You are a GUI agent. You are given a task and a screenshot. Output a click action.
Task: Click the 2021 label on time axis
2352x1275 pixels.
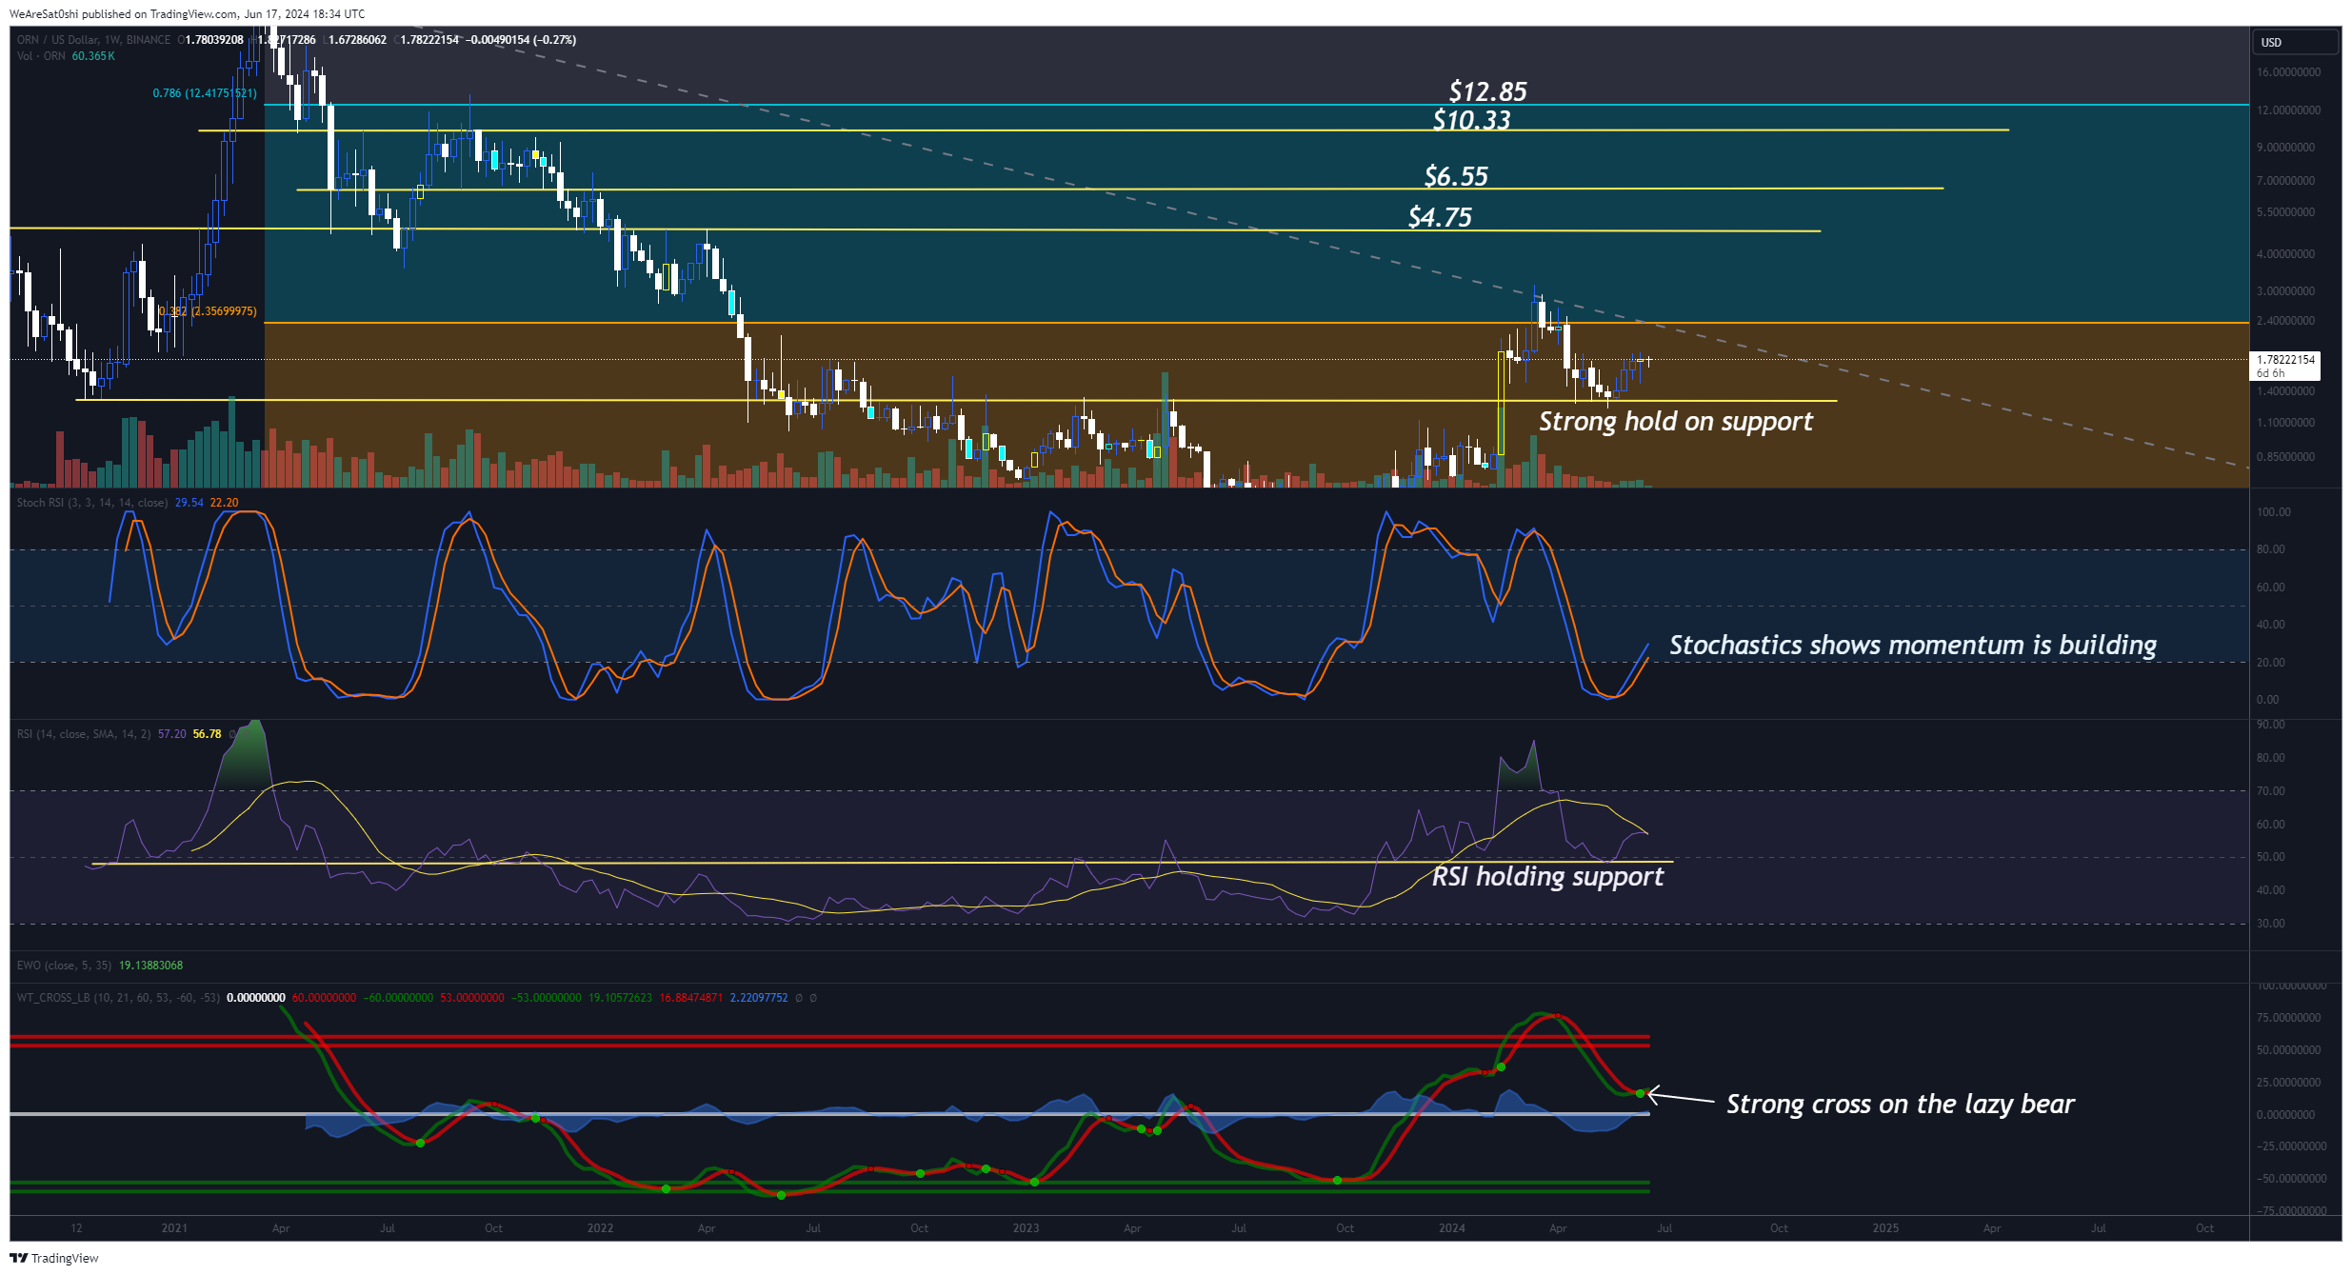174,1228
